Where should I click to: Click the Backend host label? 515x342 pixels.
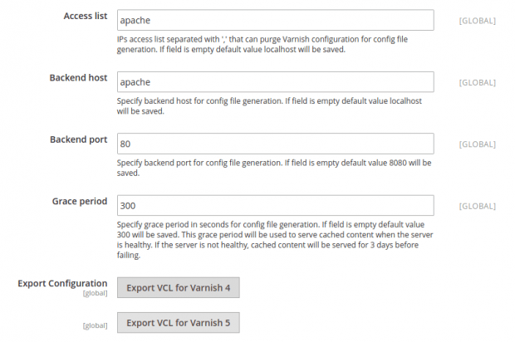78,77
